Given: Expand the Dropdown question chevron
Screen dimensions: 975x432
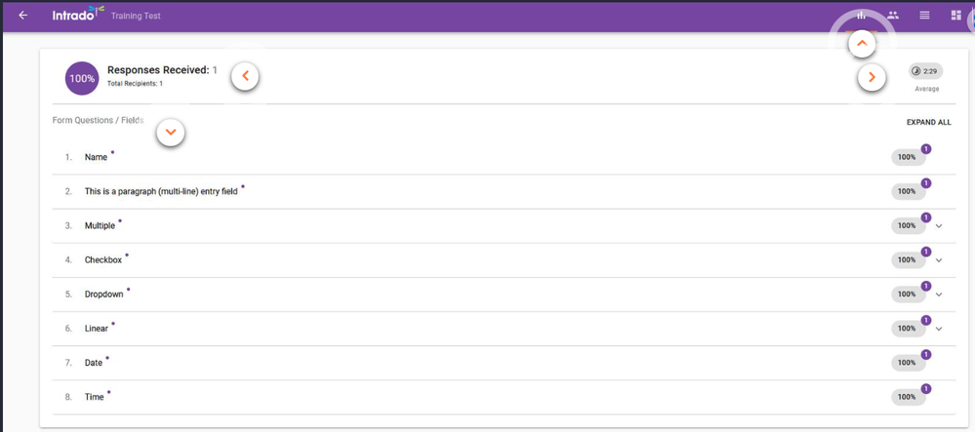Looking at the screenshot, I should 939,295.
